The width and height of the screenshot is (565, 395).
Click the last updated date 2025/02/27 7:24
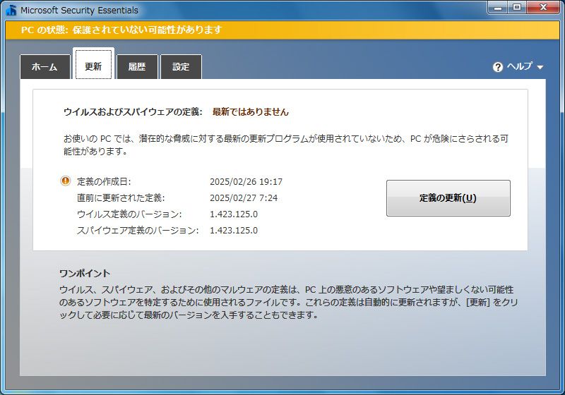[244, 198]
